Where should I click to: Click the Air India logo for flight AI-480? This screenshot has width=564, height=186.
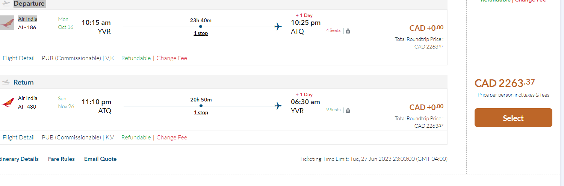tap(7, 102)
